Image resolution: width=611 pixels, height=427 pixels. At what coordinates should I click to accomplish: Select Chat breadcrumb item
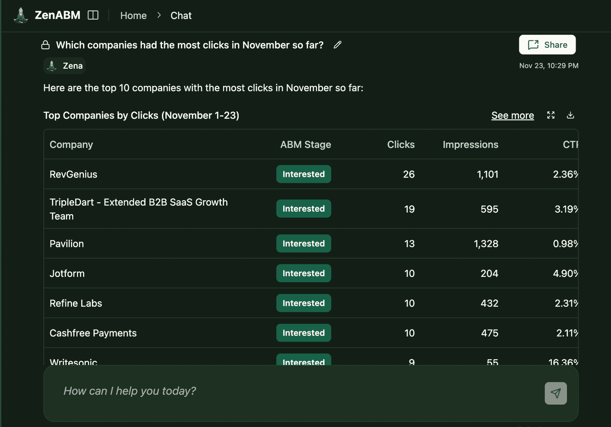(x=181, y=15)
